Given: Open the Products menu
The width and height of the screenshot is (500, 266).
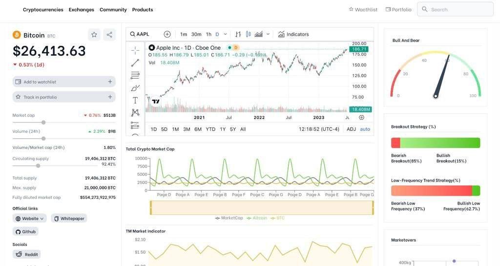Looking at the screenshot, I should tap(143, 10).
